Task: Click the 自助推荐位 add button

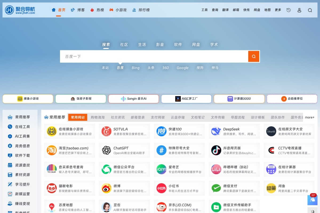Action: (x=292, y=99)
